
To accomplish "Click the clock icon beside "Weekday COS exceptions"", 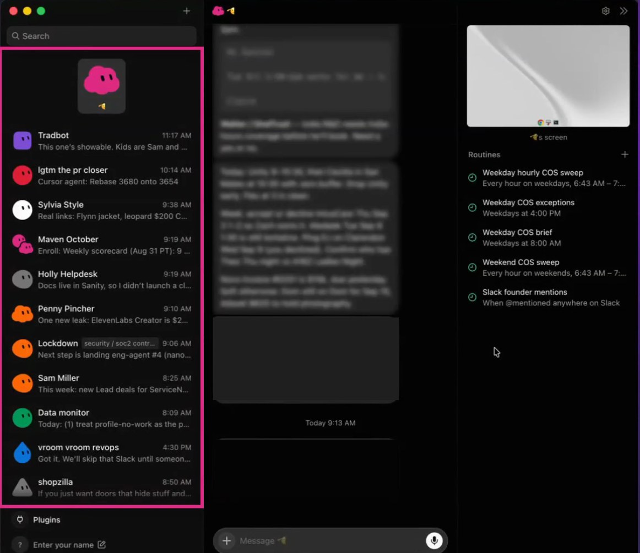I will tap(472, 207).
